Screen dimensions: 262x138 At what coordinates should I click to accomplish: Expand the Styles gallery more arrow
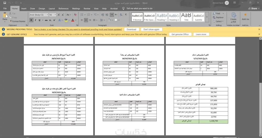(207, 17)
